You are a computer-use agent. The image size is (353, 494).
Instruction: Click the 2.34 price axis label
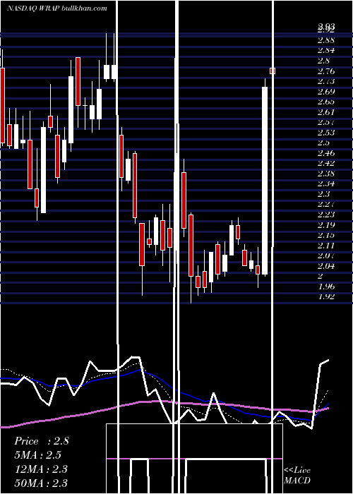coord(326,183)
